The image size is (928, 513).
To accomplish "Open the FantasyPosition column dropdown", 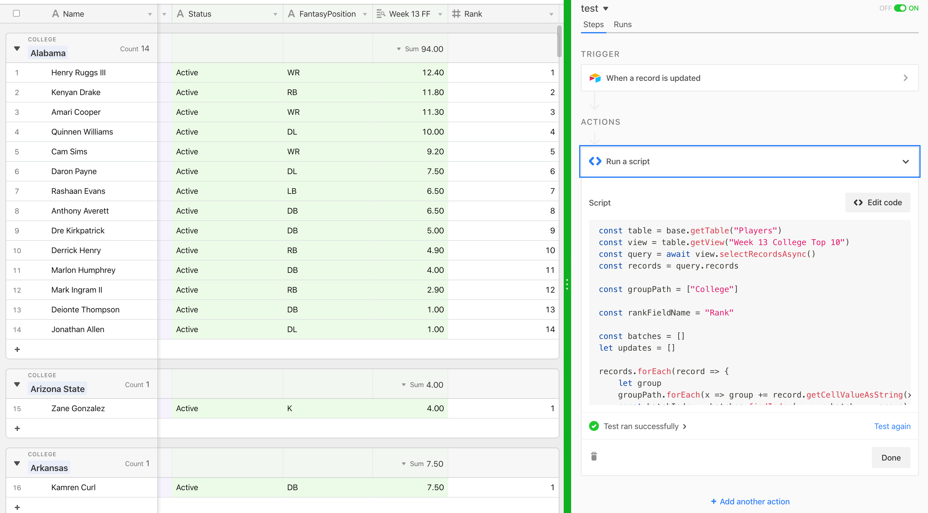I will coord(365,14).
